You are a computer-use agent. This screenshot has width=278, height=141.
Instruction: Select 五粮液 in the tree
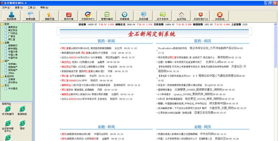pyautogui.click(x=12, y=79)
